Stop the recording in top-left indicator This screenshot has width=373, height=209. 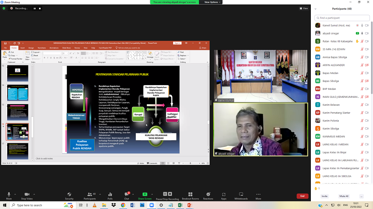tap(40, 8)
